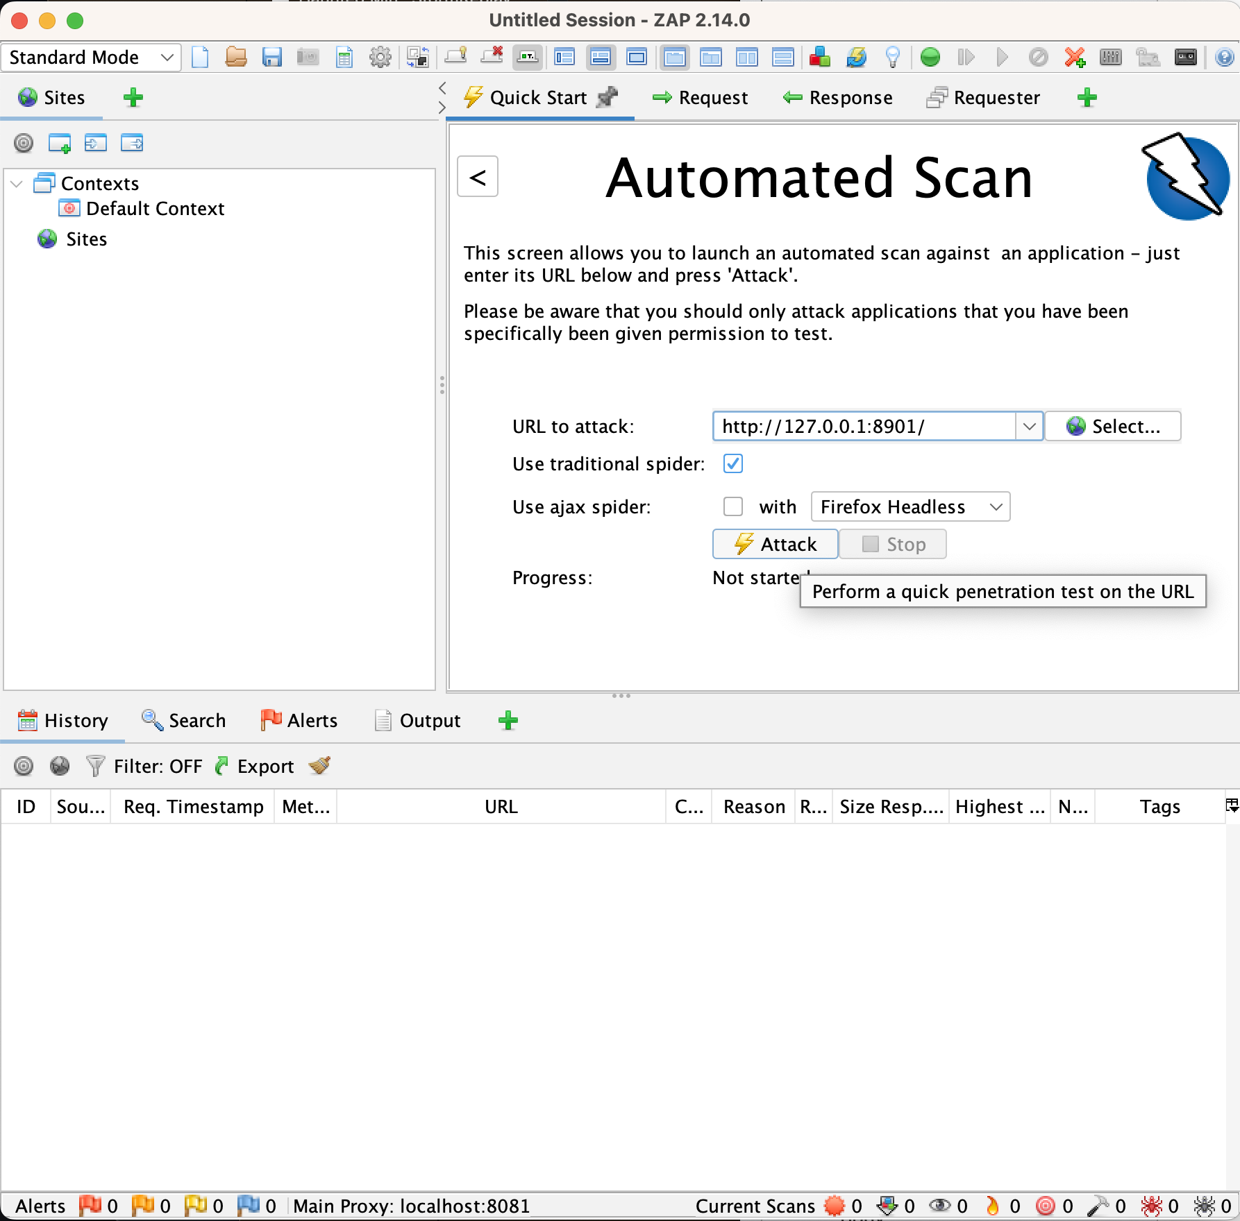Click the Select... URL button
This screenshot has width=1240, height=1221.
coord(1113,426)
